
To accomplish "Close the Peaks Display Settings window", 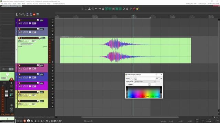I will coord(162,74).
